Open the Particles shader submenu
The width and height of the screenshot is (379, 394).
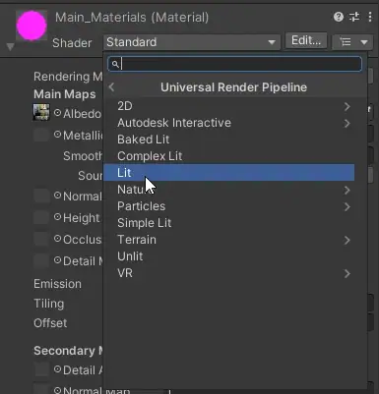click(229, 206)
